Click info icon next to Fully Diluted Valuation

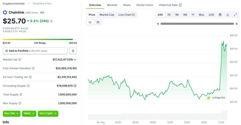click(x=33, y=68)
